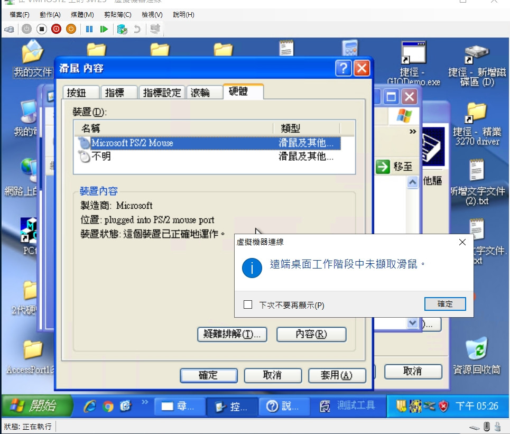
Task: Select the 硬體 tab
Action: coord(243,91)
